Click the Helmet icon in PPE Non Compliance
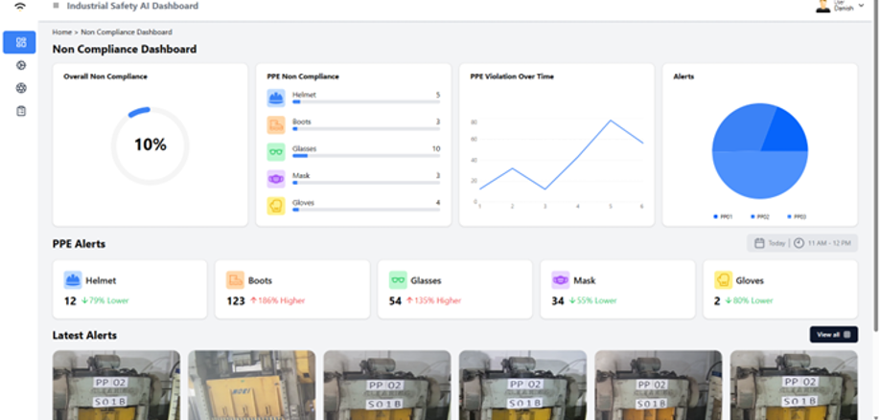880x420 pixels. coord(276,98)
